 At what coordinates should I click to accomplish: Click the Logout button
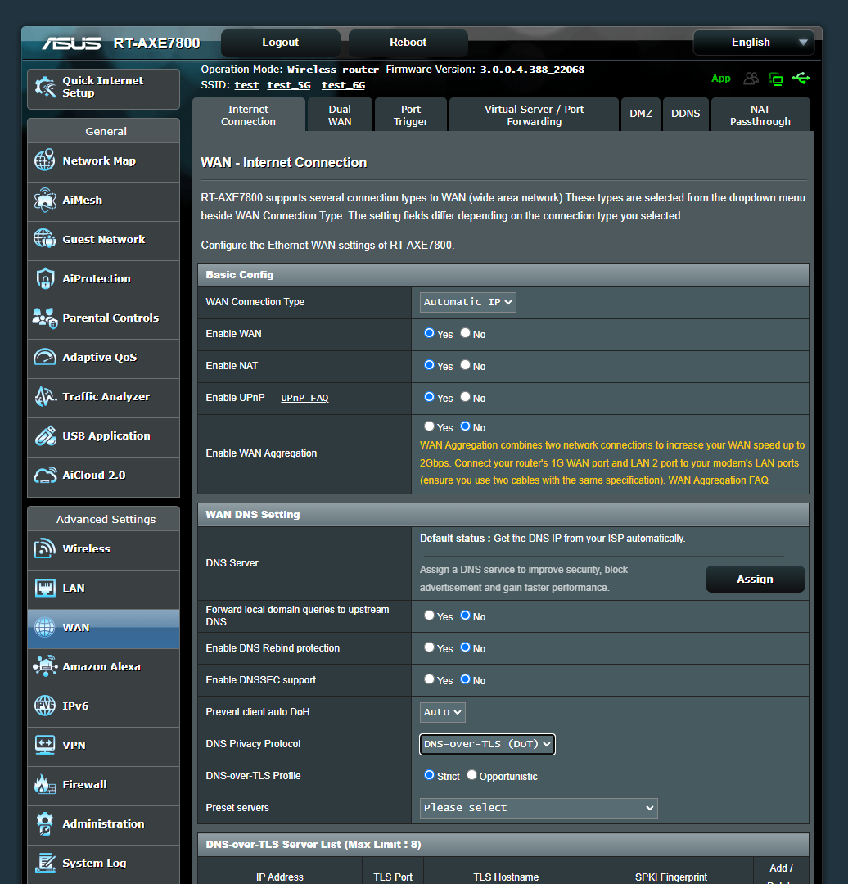point(280,43)
